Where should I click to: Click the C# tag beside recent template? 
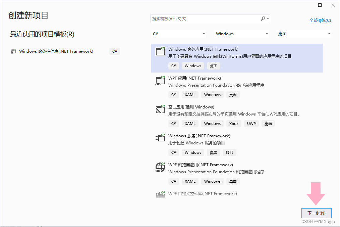[x=115, y=51]
